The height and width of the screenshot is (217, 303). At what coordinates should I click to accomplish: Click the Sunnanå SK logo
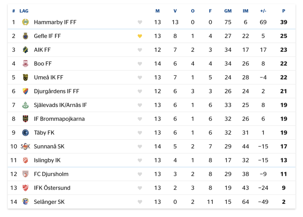coord(25,147)
